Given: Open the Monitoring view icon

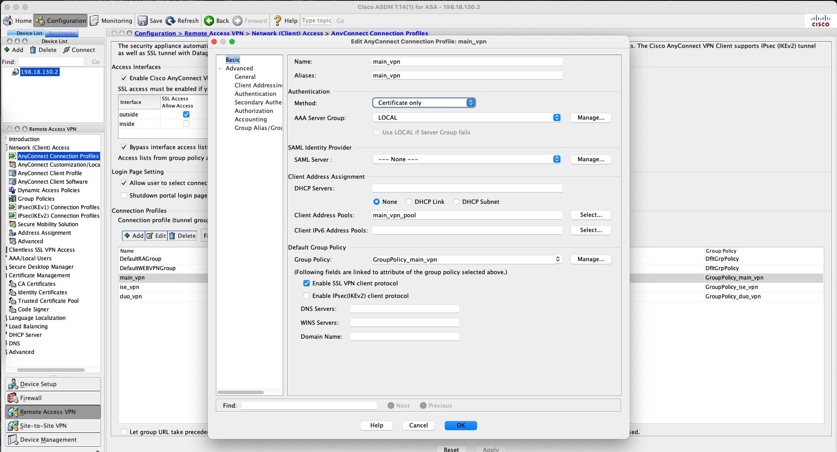Looking at the screenshot, I should point(95,21).
